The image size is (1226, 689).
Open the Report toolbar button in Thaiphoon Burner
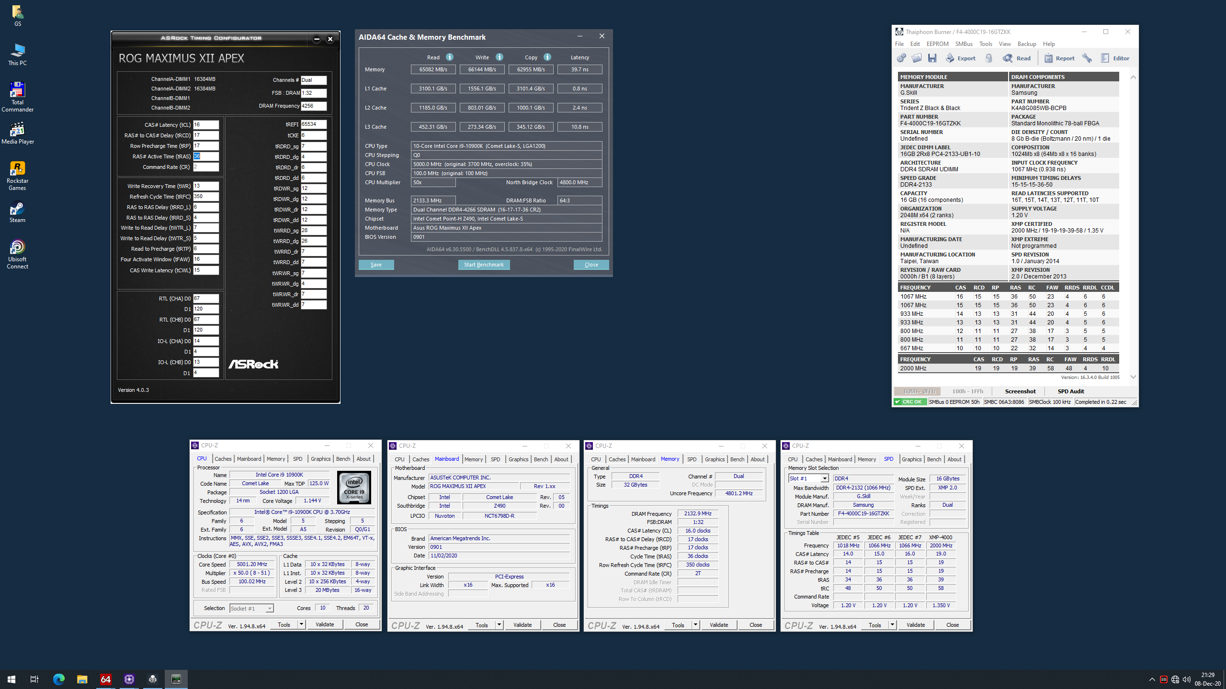1059,58
